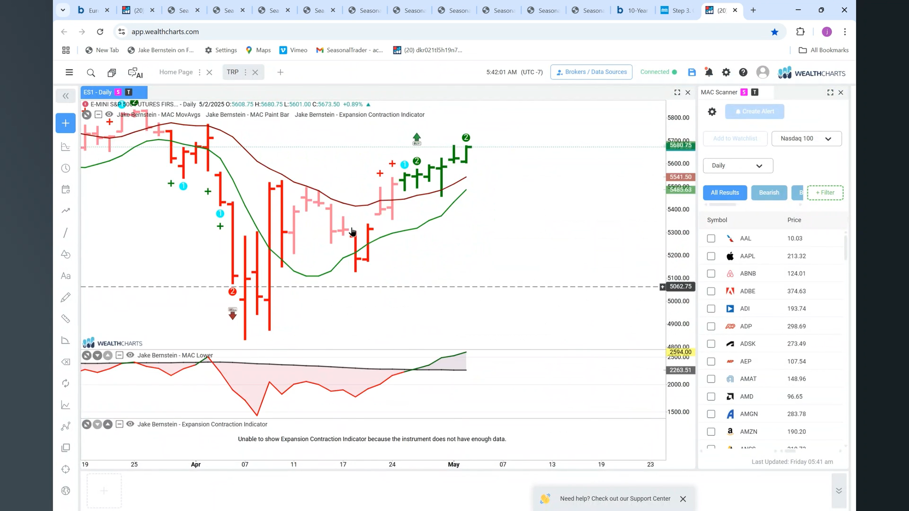Bookmark star in address bar
Viewport: 909px width, 511px height.
[775, 32]
